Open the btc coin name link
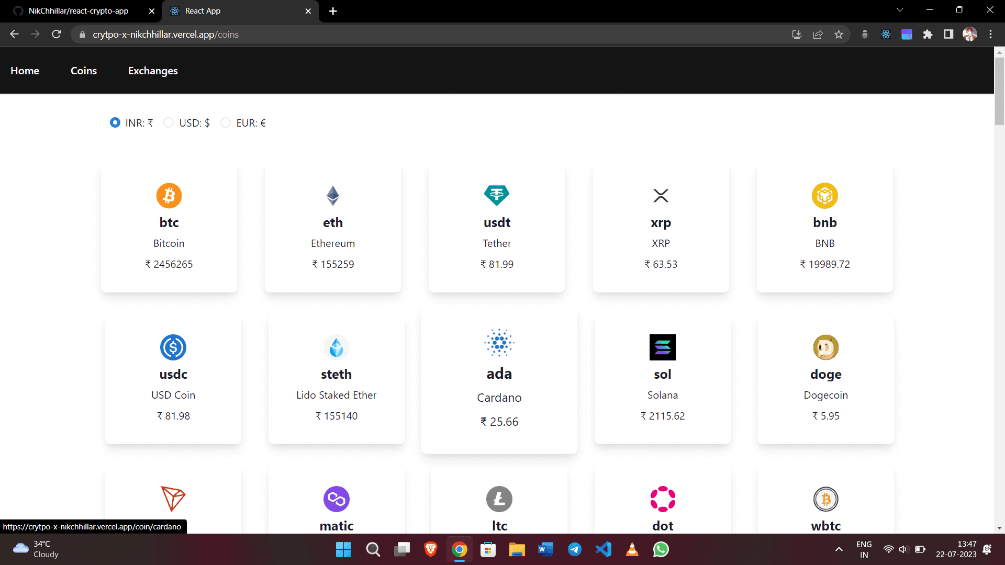 tap(169, 222)
